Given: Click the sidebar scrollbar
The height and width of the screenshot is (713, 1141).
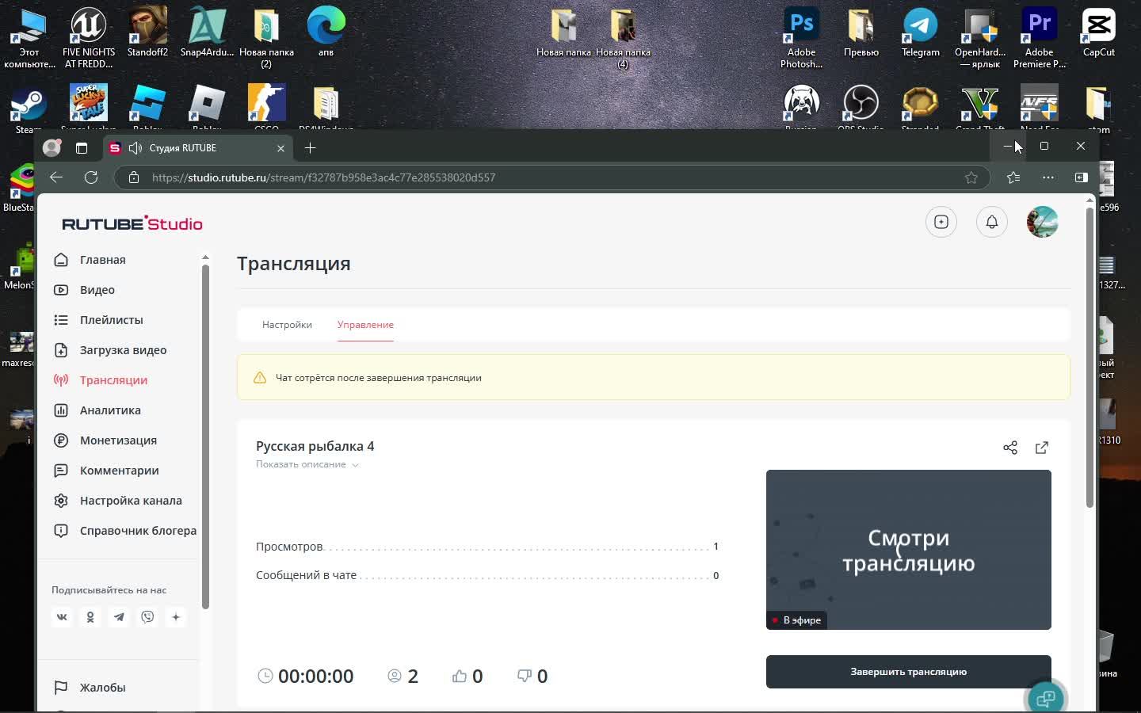Looking at the screenshot, I should click(x=205, y=436).
